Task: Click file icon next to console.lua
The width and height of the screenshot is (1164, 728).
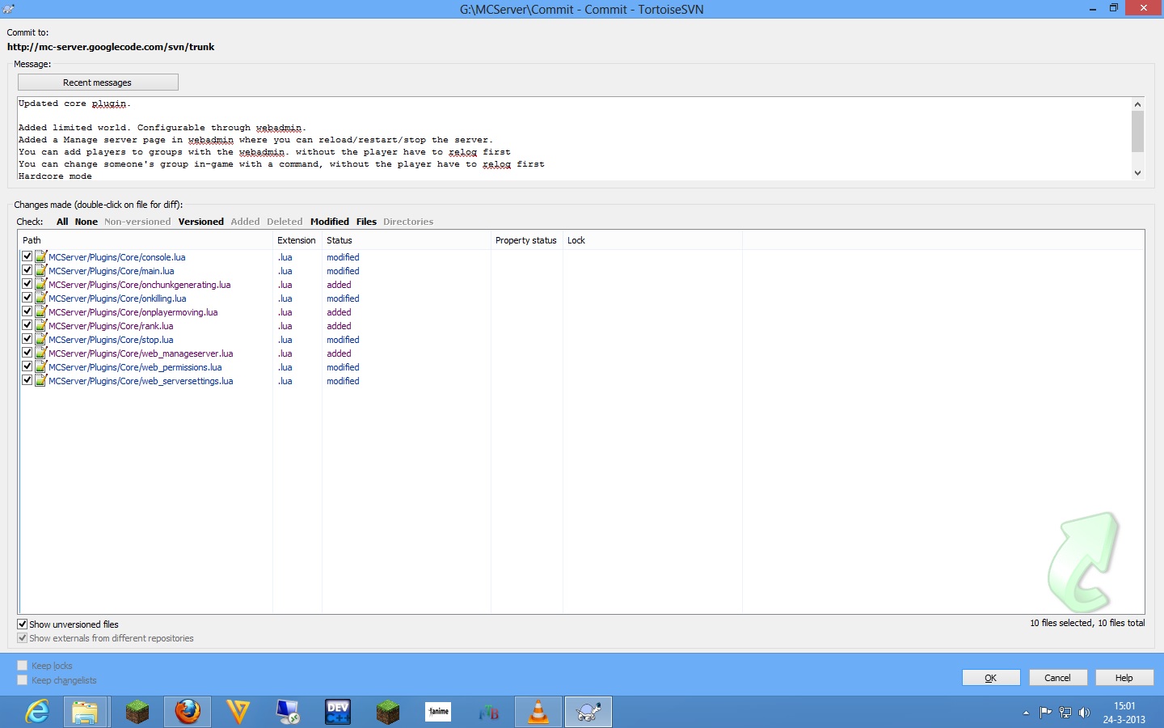Action: 41,257
